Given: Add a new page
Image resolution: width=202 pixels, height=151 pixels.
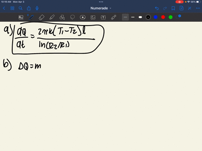Looking at the screenshot, I should tap(181, 8).
